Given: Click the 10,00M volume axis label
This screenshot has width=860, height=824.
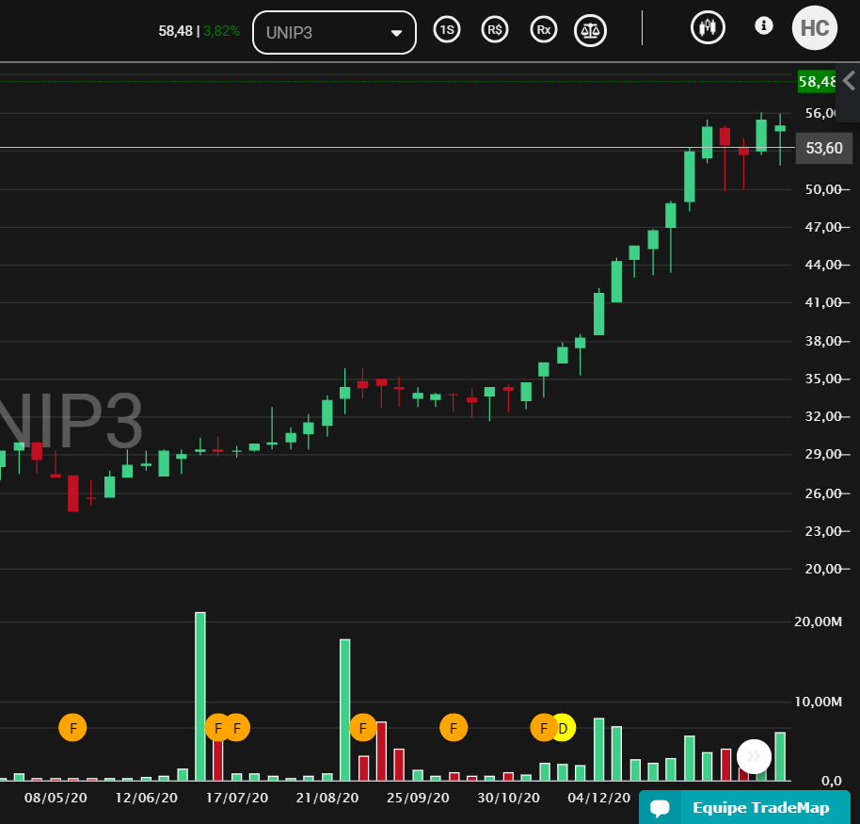Looking at the screenshot, I should click(x=818, y=702).
